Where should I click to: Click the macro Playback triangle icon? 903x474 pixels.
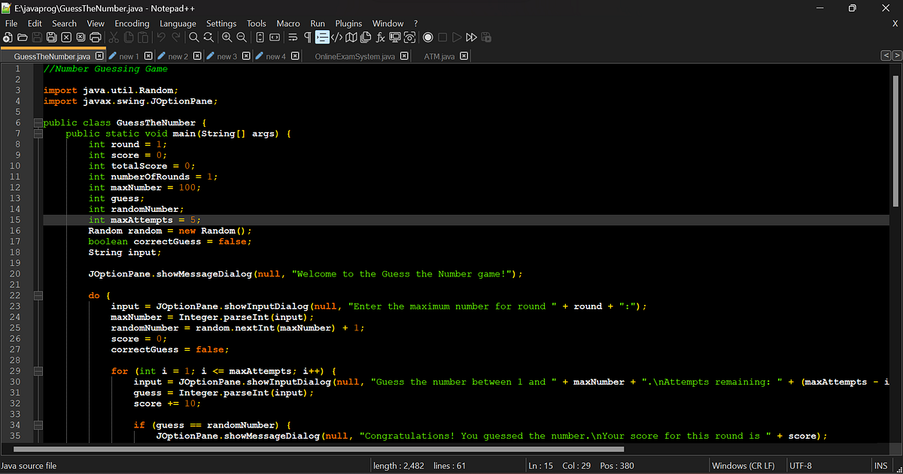pos(457,37)
